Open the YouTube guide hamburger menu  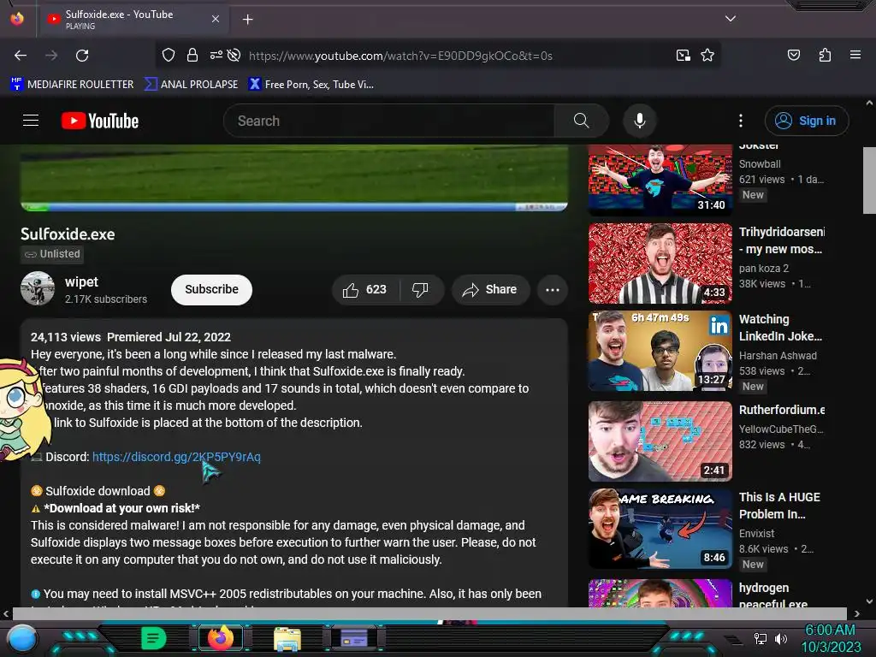(31, 120)
